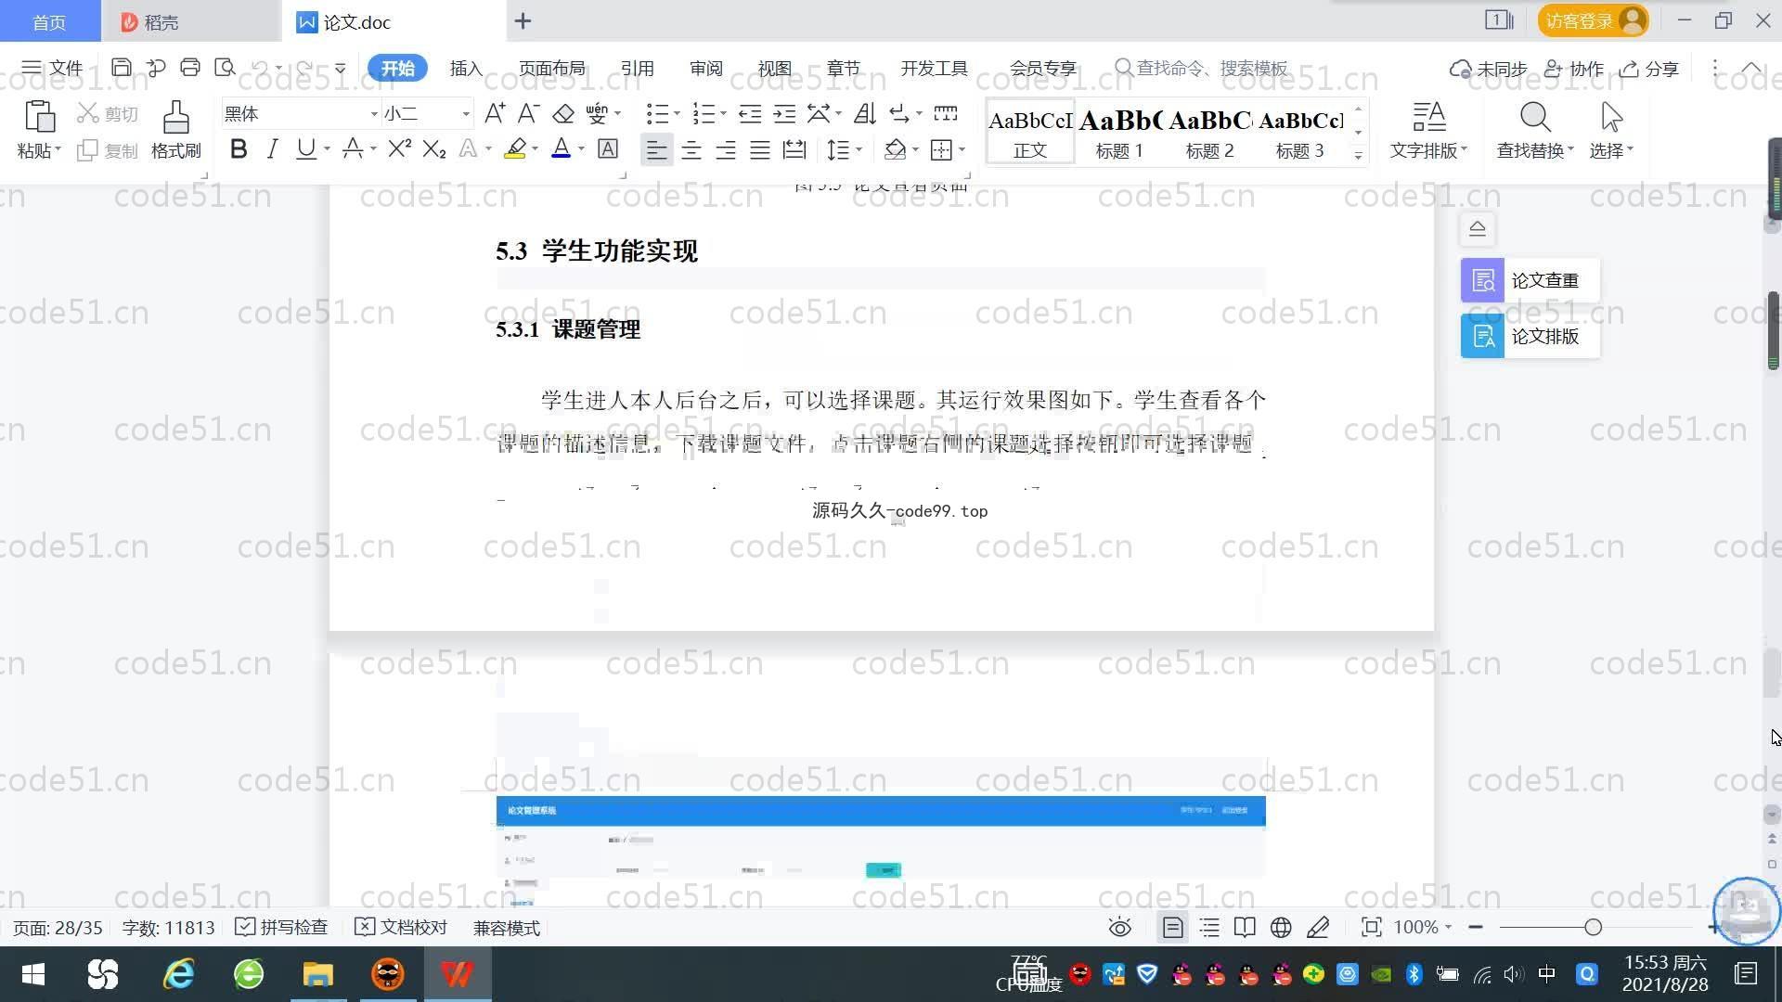Click the Italic formatting icon
Screen dimensions: 1782x1002
coord(272,149)
